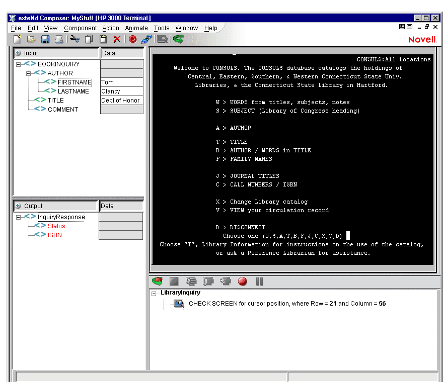Select the ISBN element in Output tree
This screenshot has width=443, height=382.
(54, 235)
